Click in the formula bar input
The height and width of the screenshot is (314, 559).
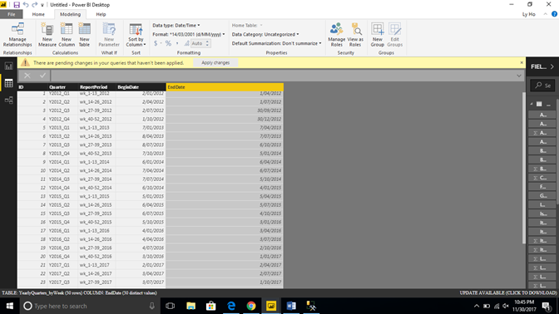click(x=282, y=76)
